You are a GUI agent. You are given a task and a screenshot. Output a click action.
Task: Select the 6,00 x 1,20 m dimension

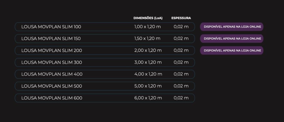(x=148, y=98)
